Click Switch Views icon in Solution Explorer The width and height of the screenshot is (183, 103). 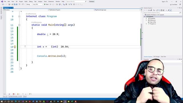[151, 10]
